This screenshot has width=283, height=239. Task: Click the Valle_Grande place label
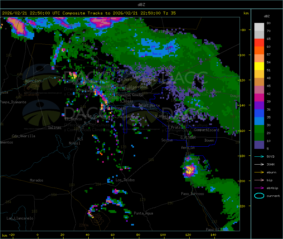93,116
